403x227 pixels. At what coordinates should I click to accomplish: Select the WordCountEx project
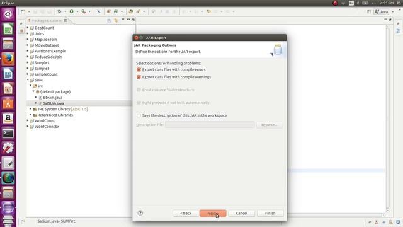point(47,127)
